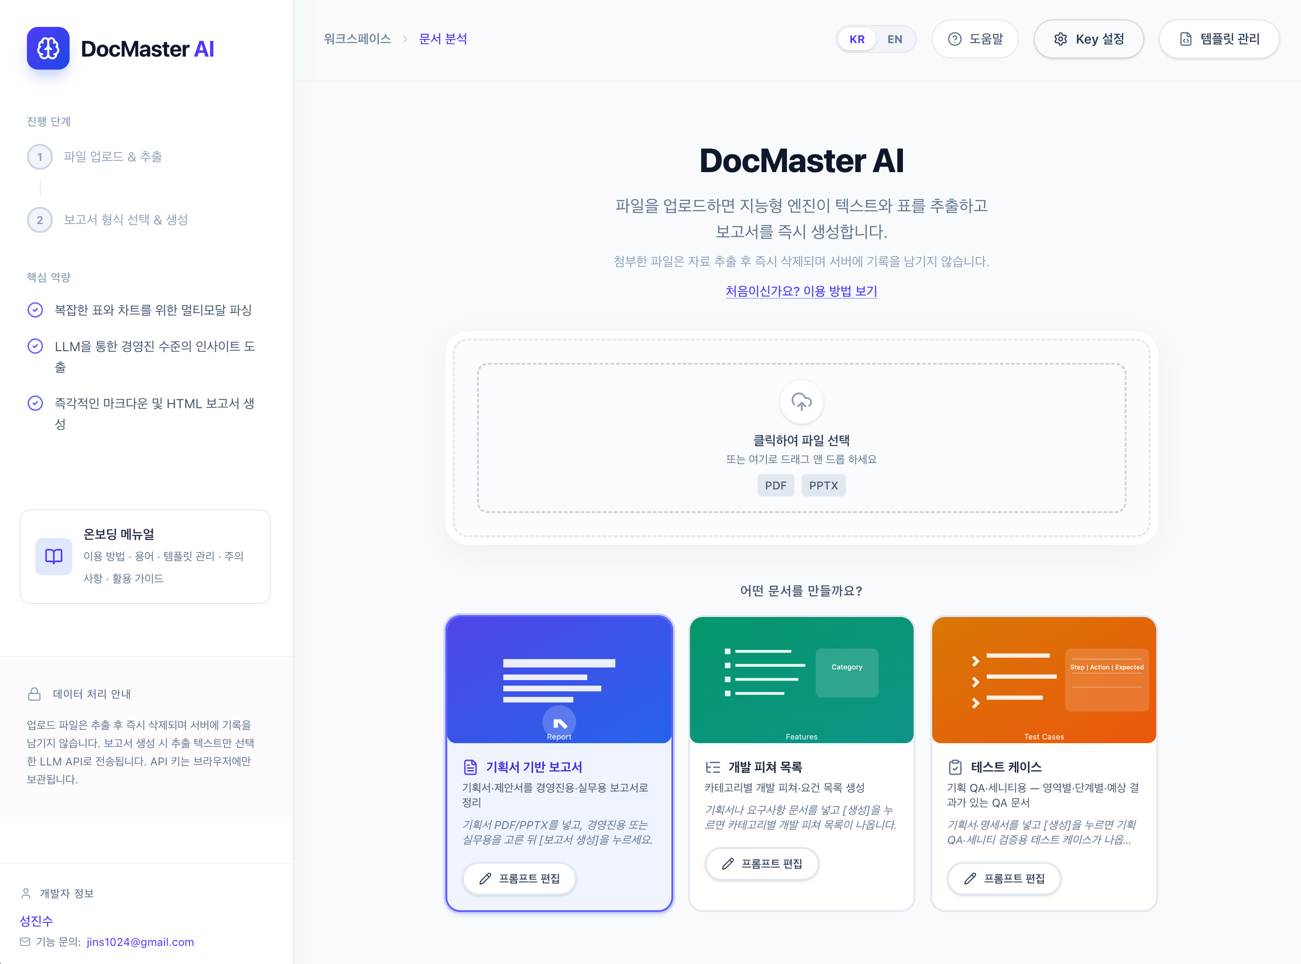Click the DocMaster AI brain logo icon
1301x964 pixels.
pyautogui.click(x=48, y=48)
